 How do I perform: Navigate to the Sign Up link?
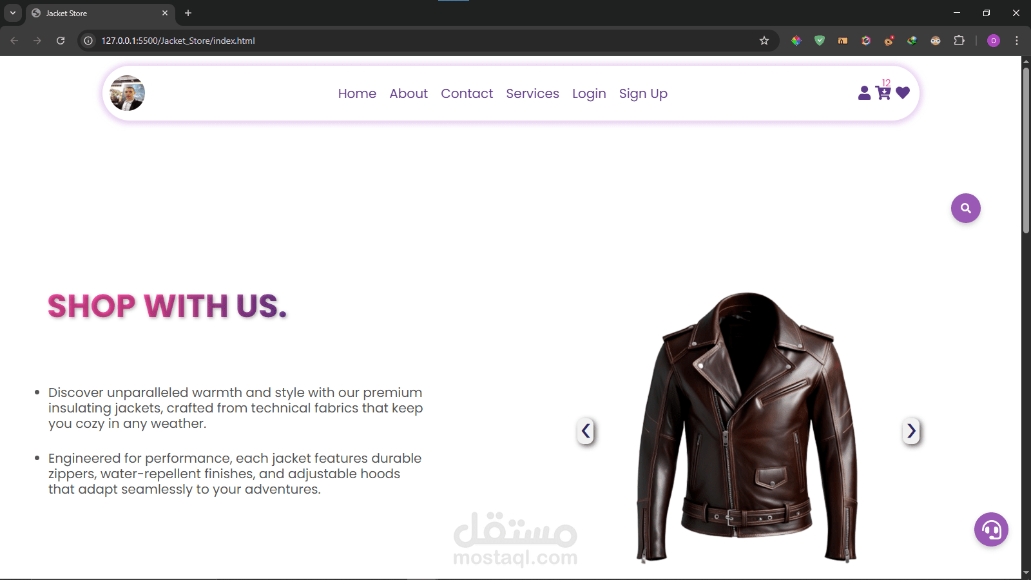[x=642, y=93]
